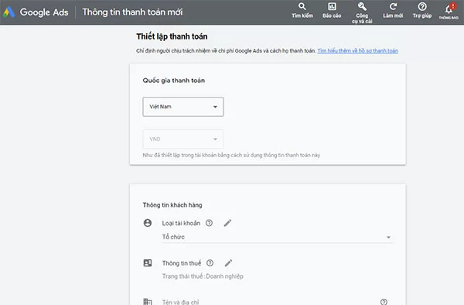Expand the Tổ chức account type dropdown

[x=278, y=237]
